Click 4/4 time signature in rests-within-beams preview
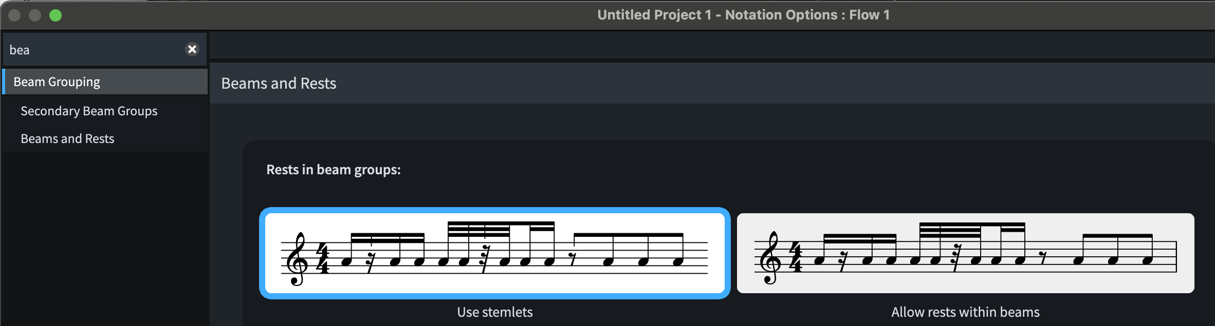 click(x=795, y=258)
